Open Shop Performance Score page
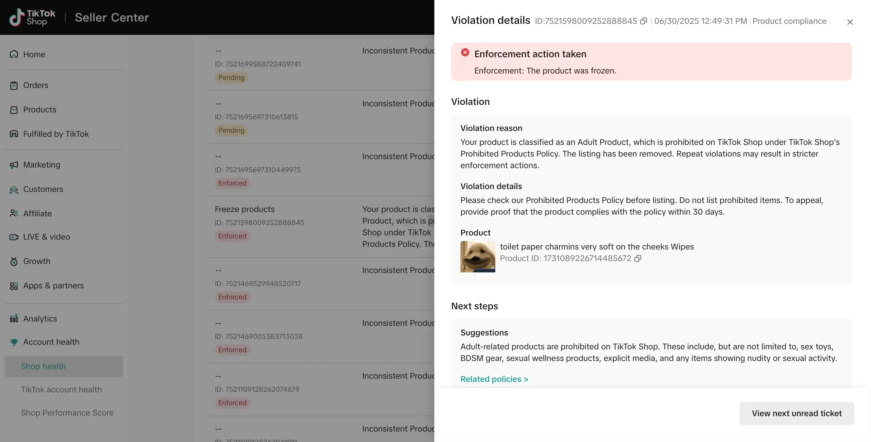The width and height of the screenshot is (871, 442). [x=67, y=413]
